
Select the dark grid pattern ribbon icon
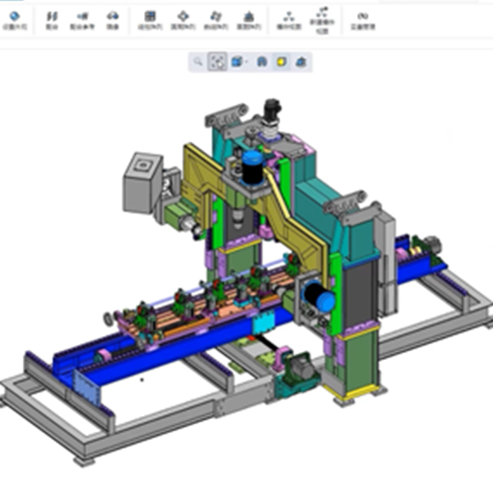(150, 16)
